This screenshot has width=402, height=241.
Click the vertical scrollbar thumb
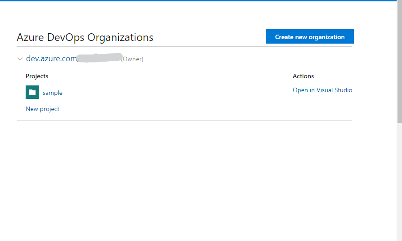[x=399, y=63]
